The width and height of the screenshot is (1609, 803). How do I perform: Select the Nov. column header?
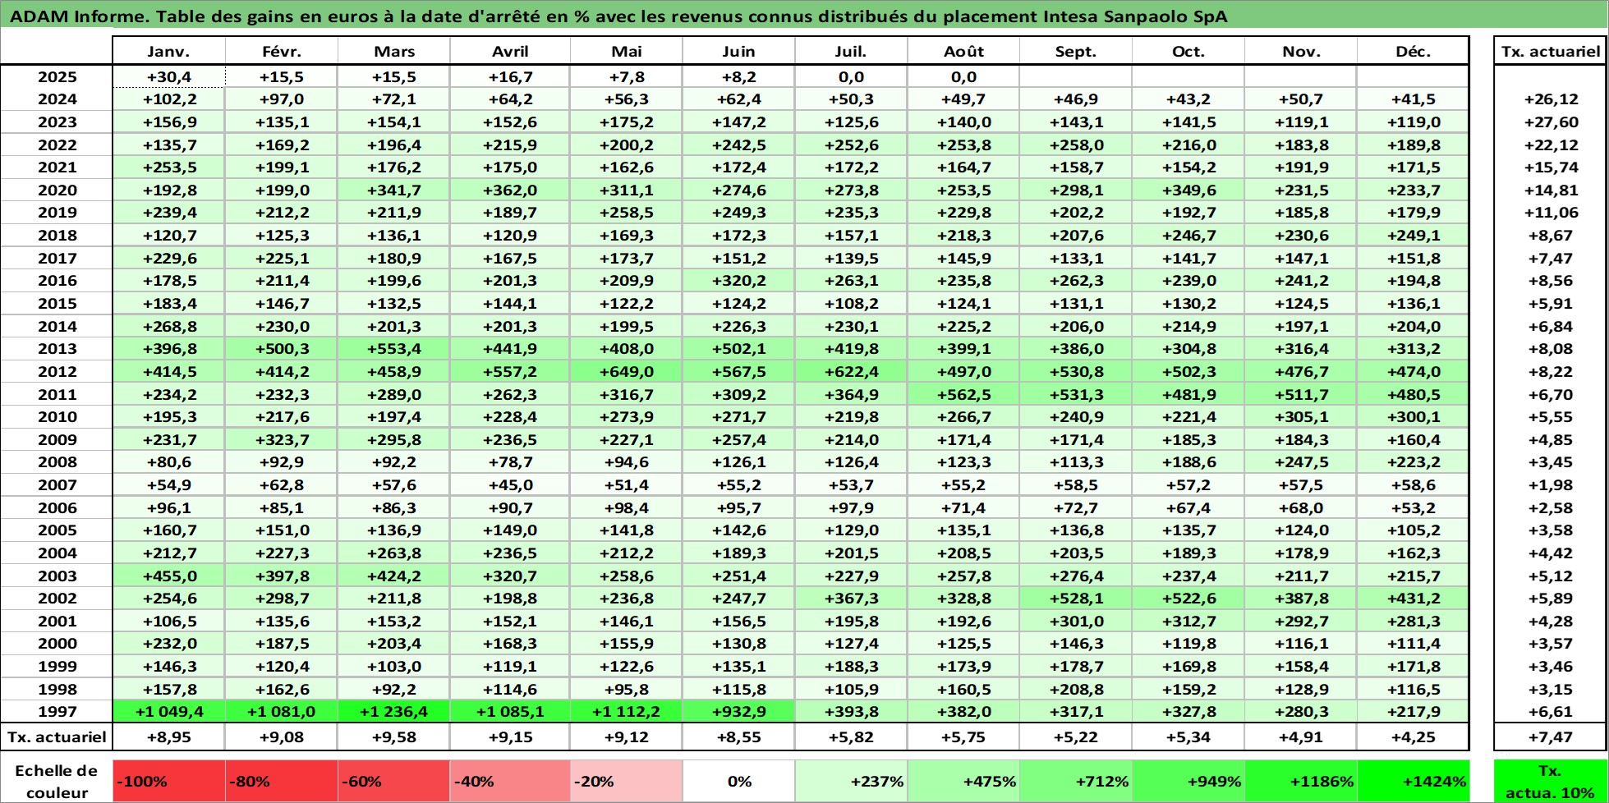[x=1301, y=51]
